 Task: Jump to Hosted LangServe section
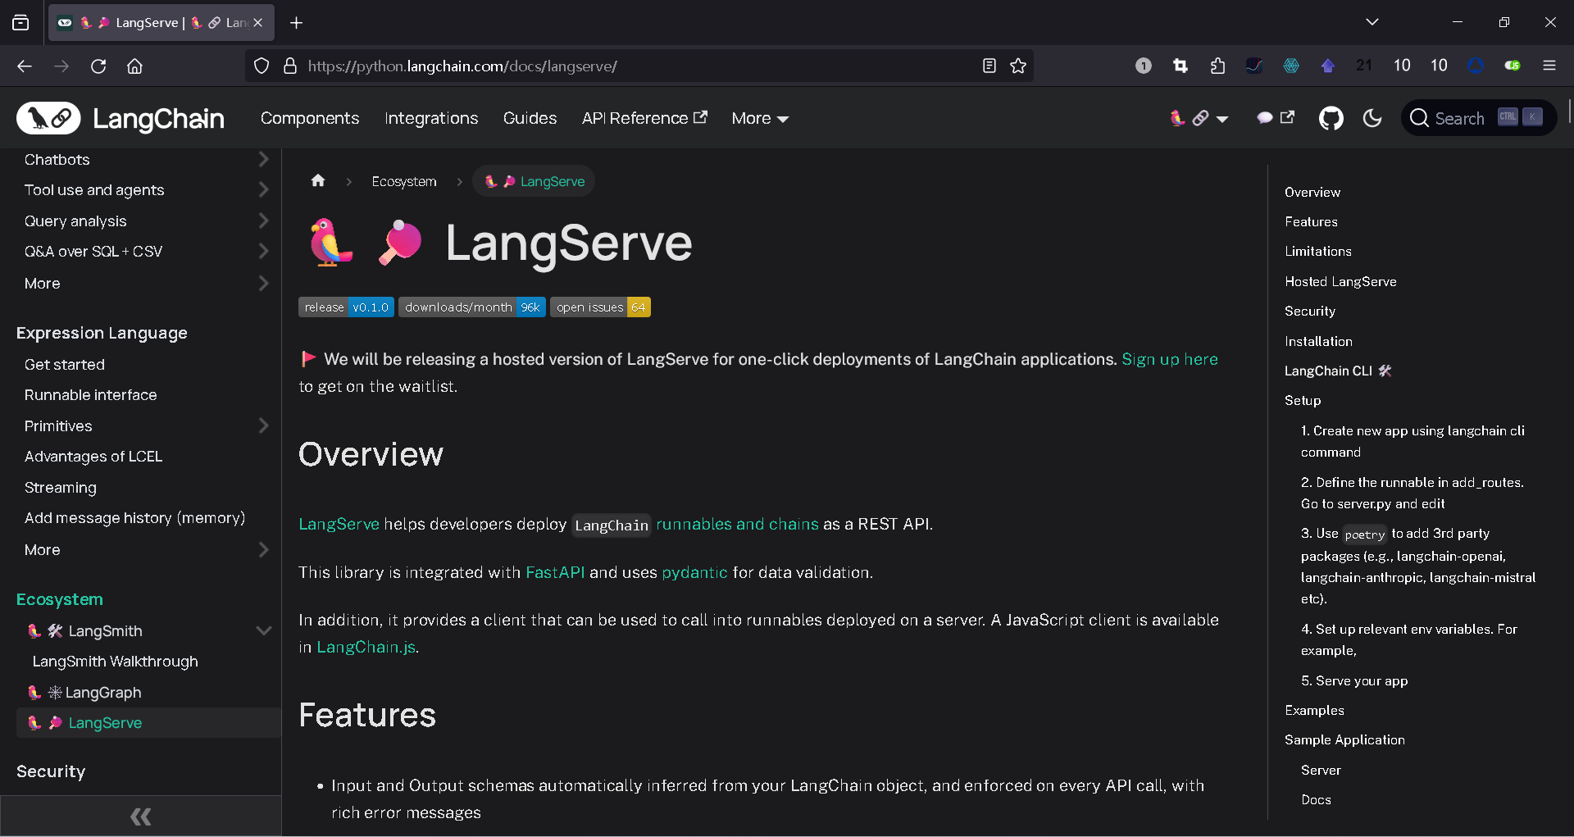(x=1340, y=282)
